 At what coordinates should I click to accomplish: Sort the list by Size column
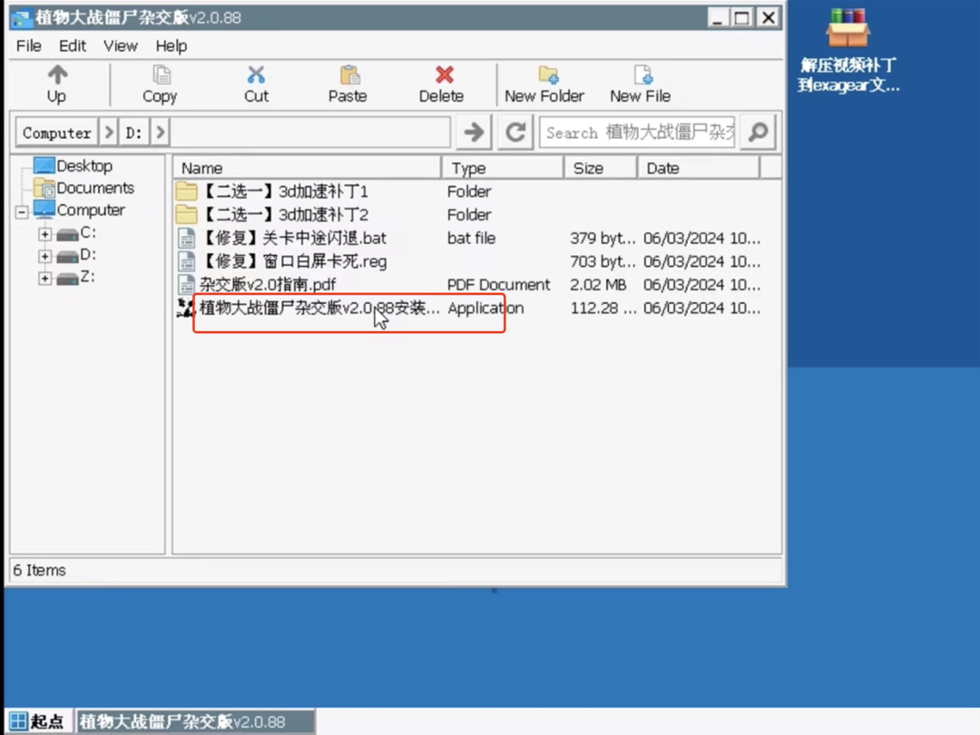(601, 168)
